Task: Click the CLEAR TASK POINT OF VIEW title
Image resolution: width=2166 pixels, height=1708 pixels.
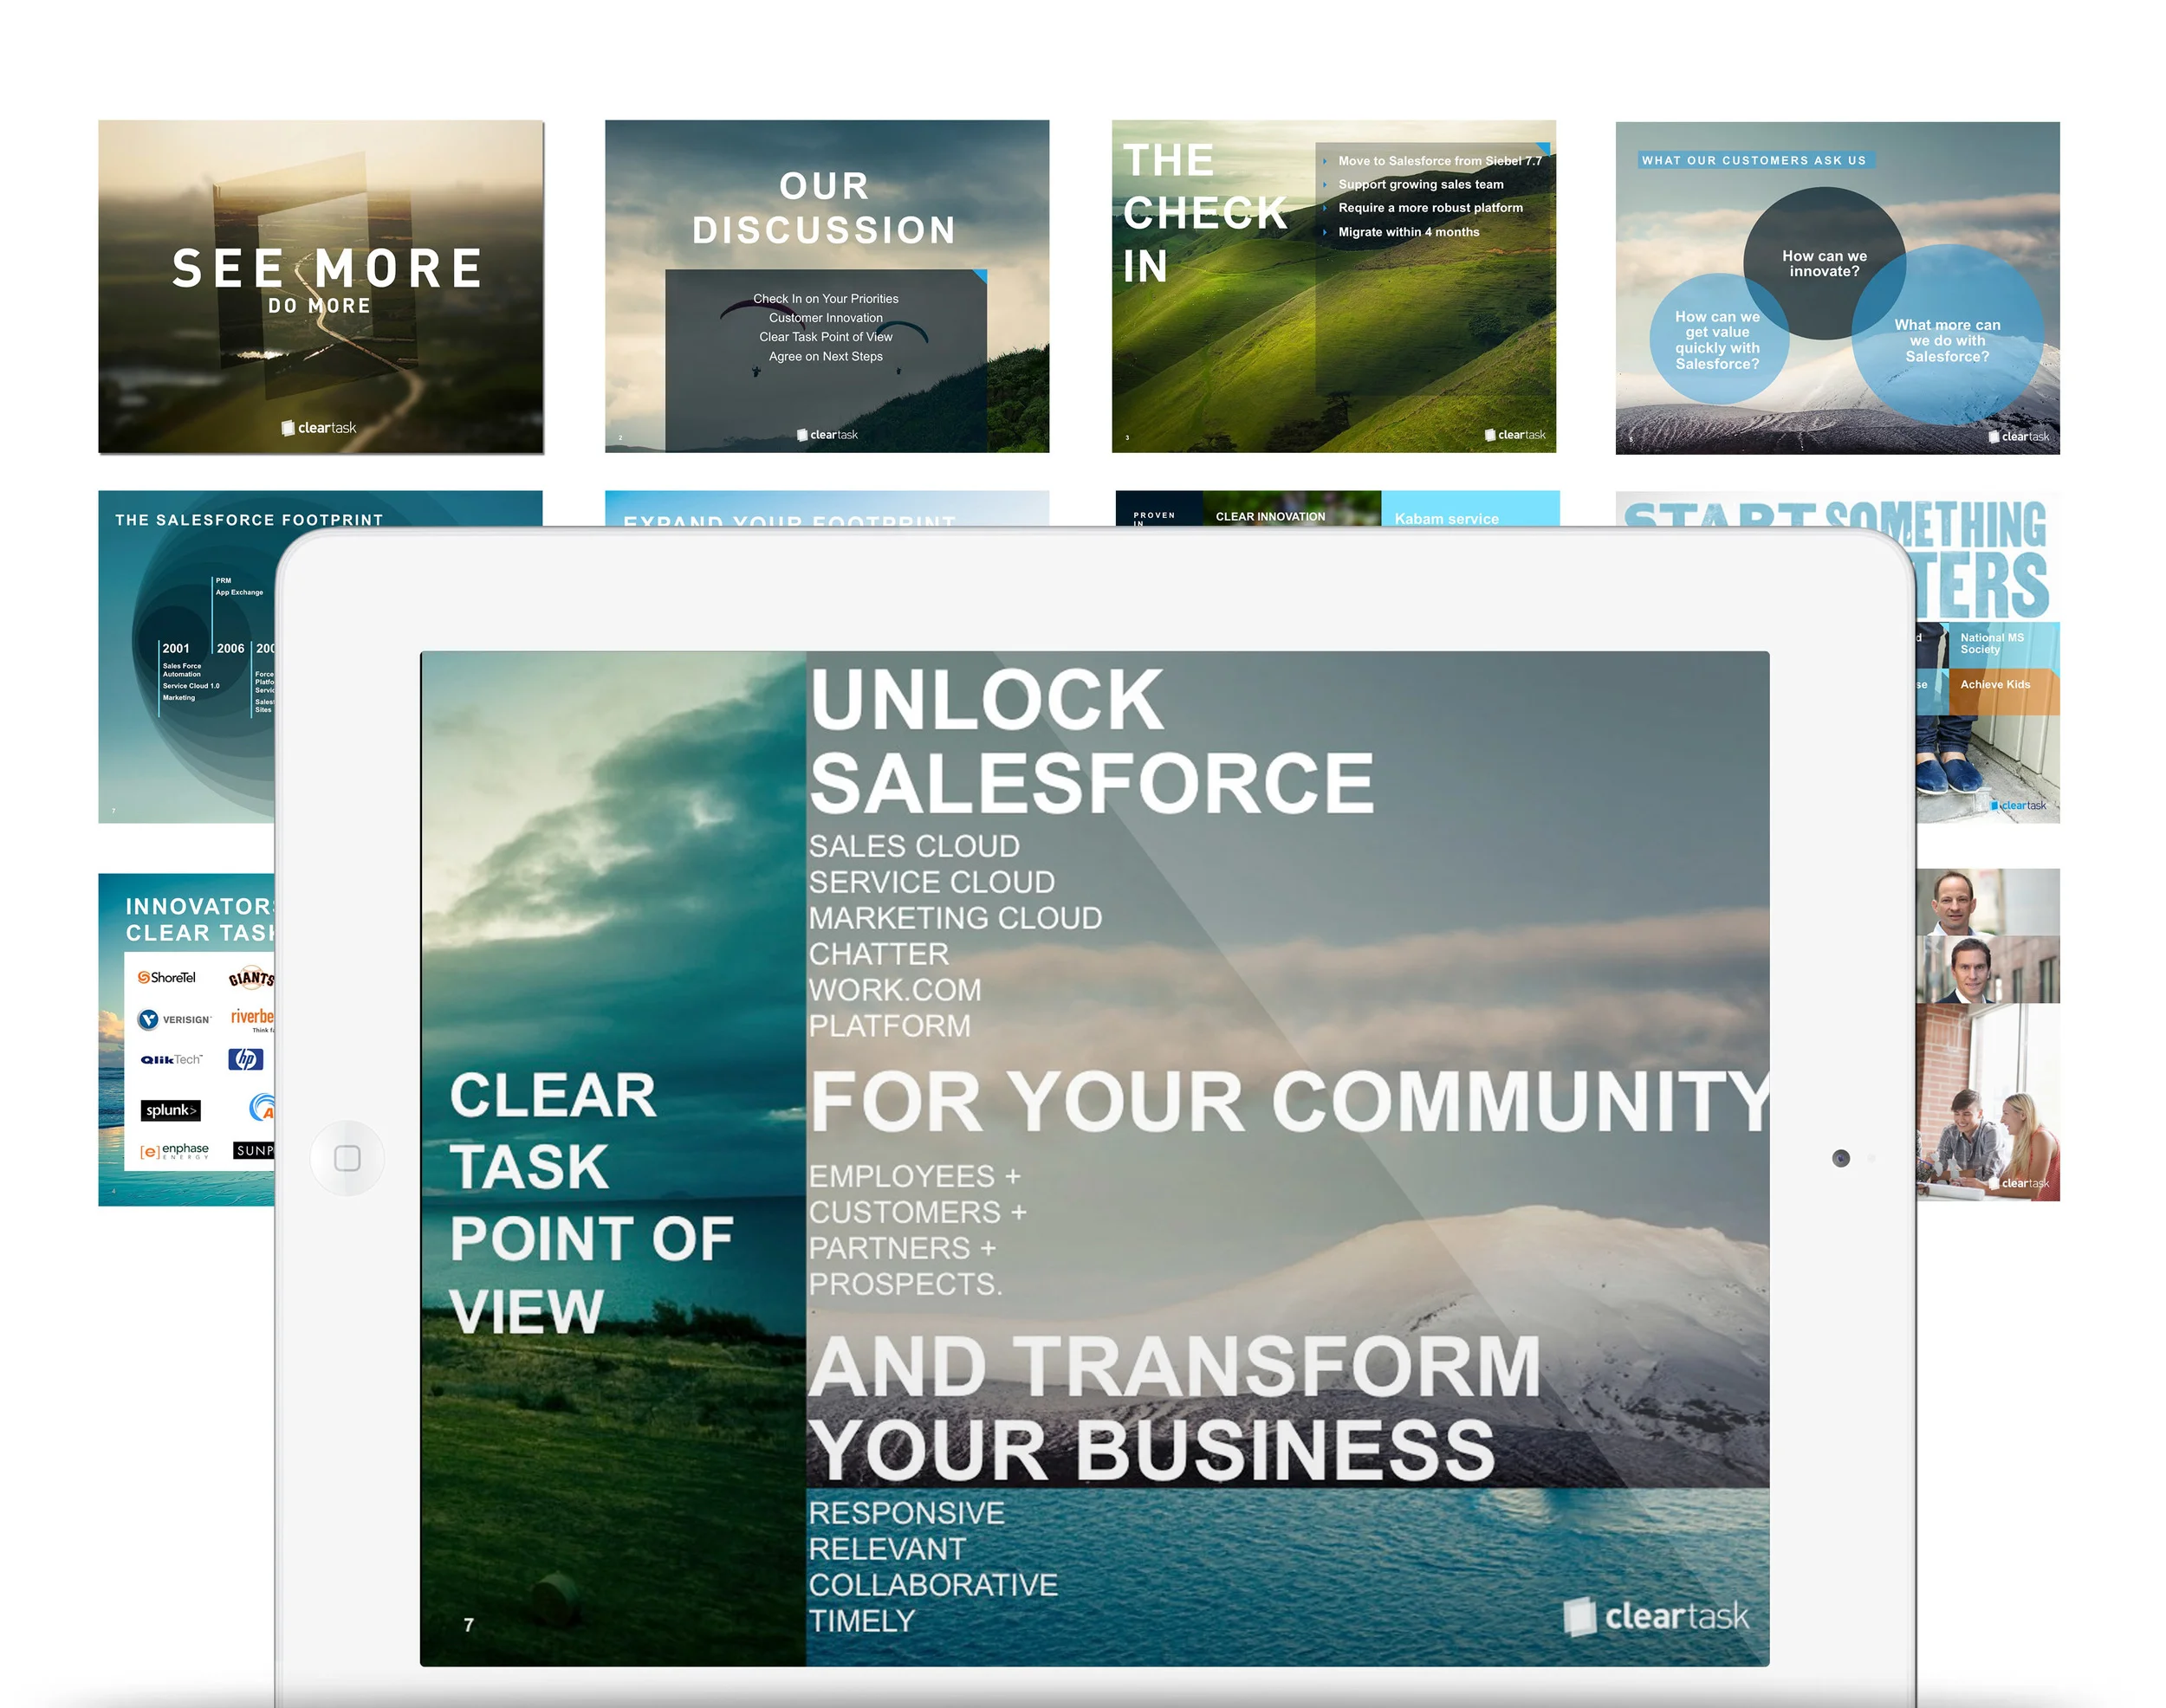Action: (x=591, y=1204)
